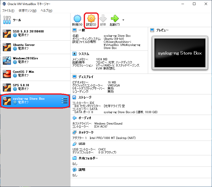Select the ツール tools icon
The height and width of the screenshot is (187, 212).
click(x=7, y=20)
